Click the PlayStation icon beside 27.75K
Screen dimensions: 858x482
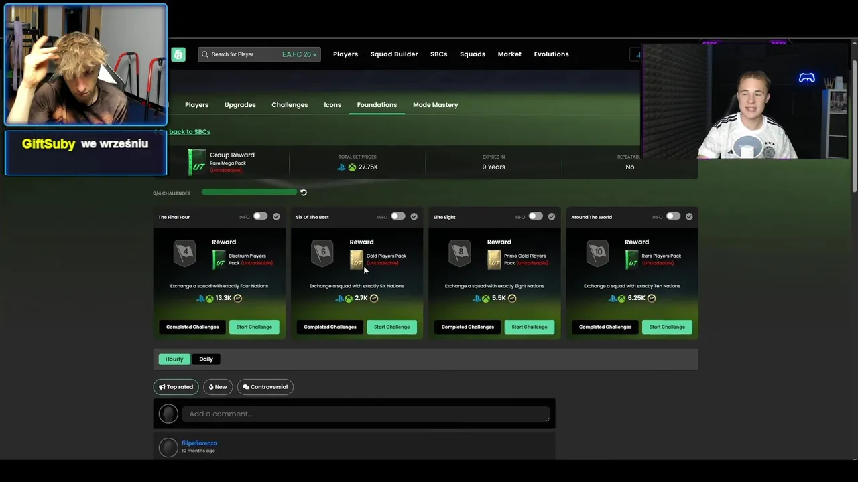pyautogui.click(x=342, y=167)
